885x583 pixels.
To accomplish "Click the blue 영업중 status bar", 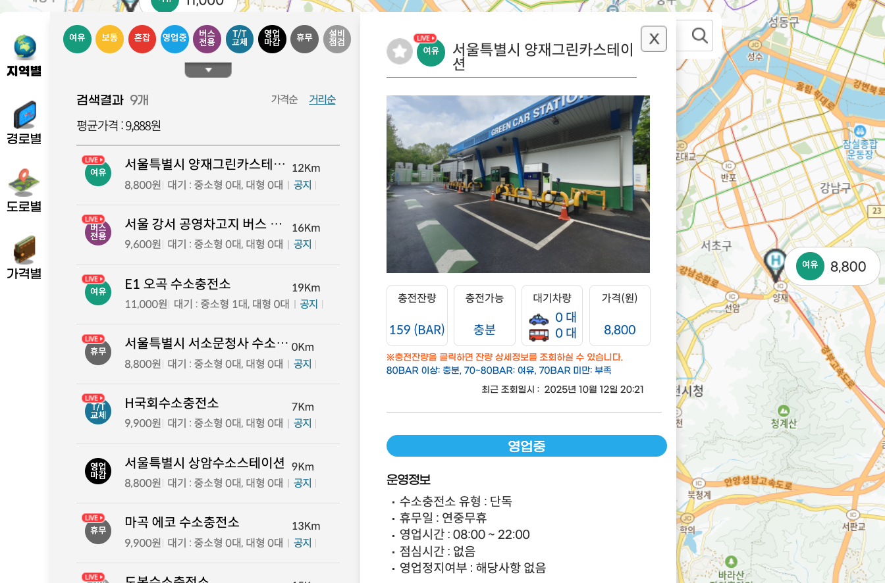I will (527, 445).
